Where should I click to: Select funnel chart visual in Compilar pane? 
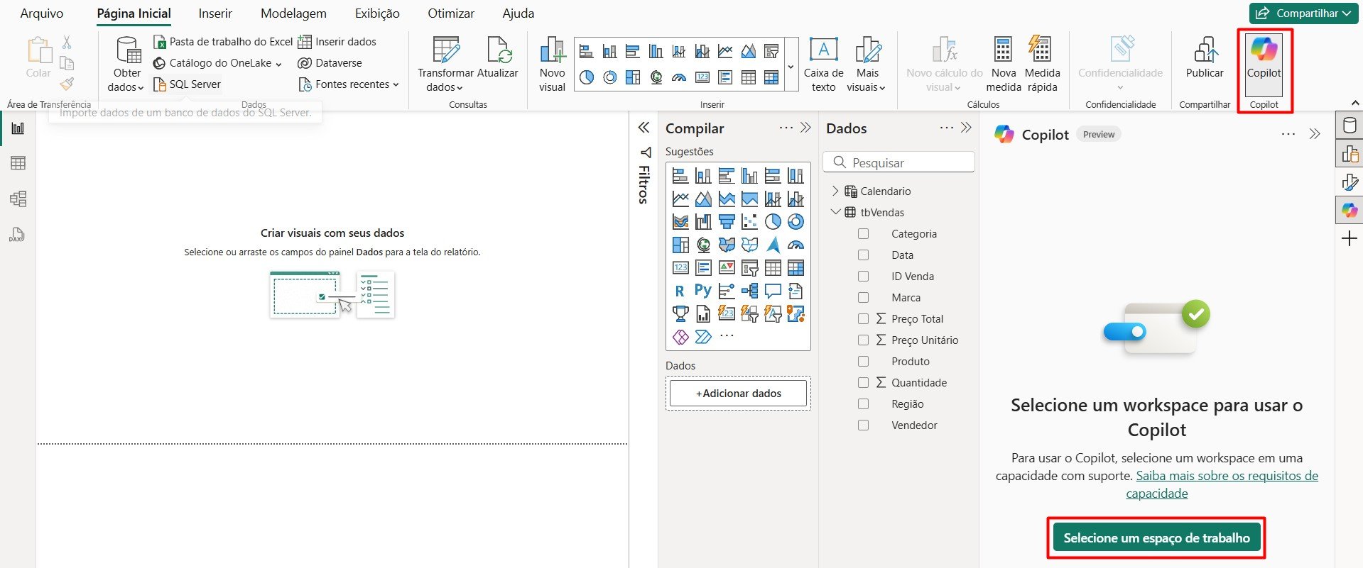pos(727,222)
